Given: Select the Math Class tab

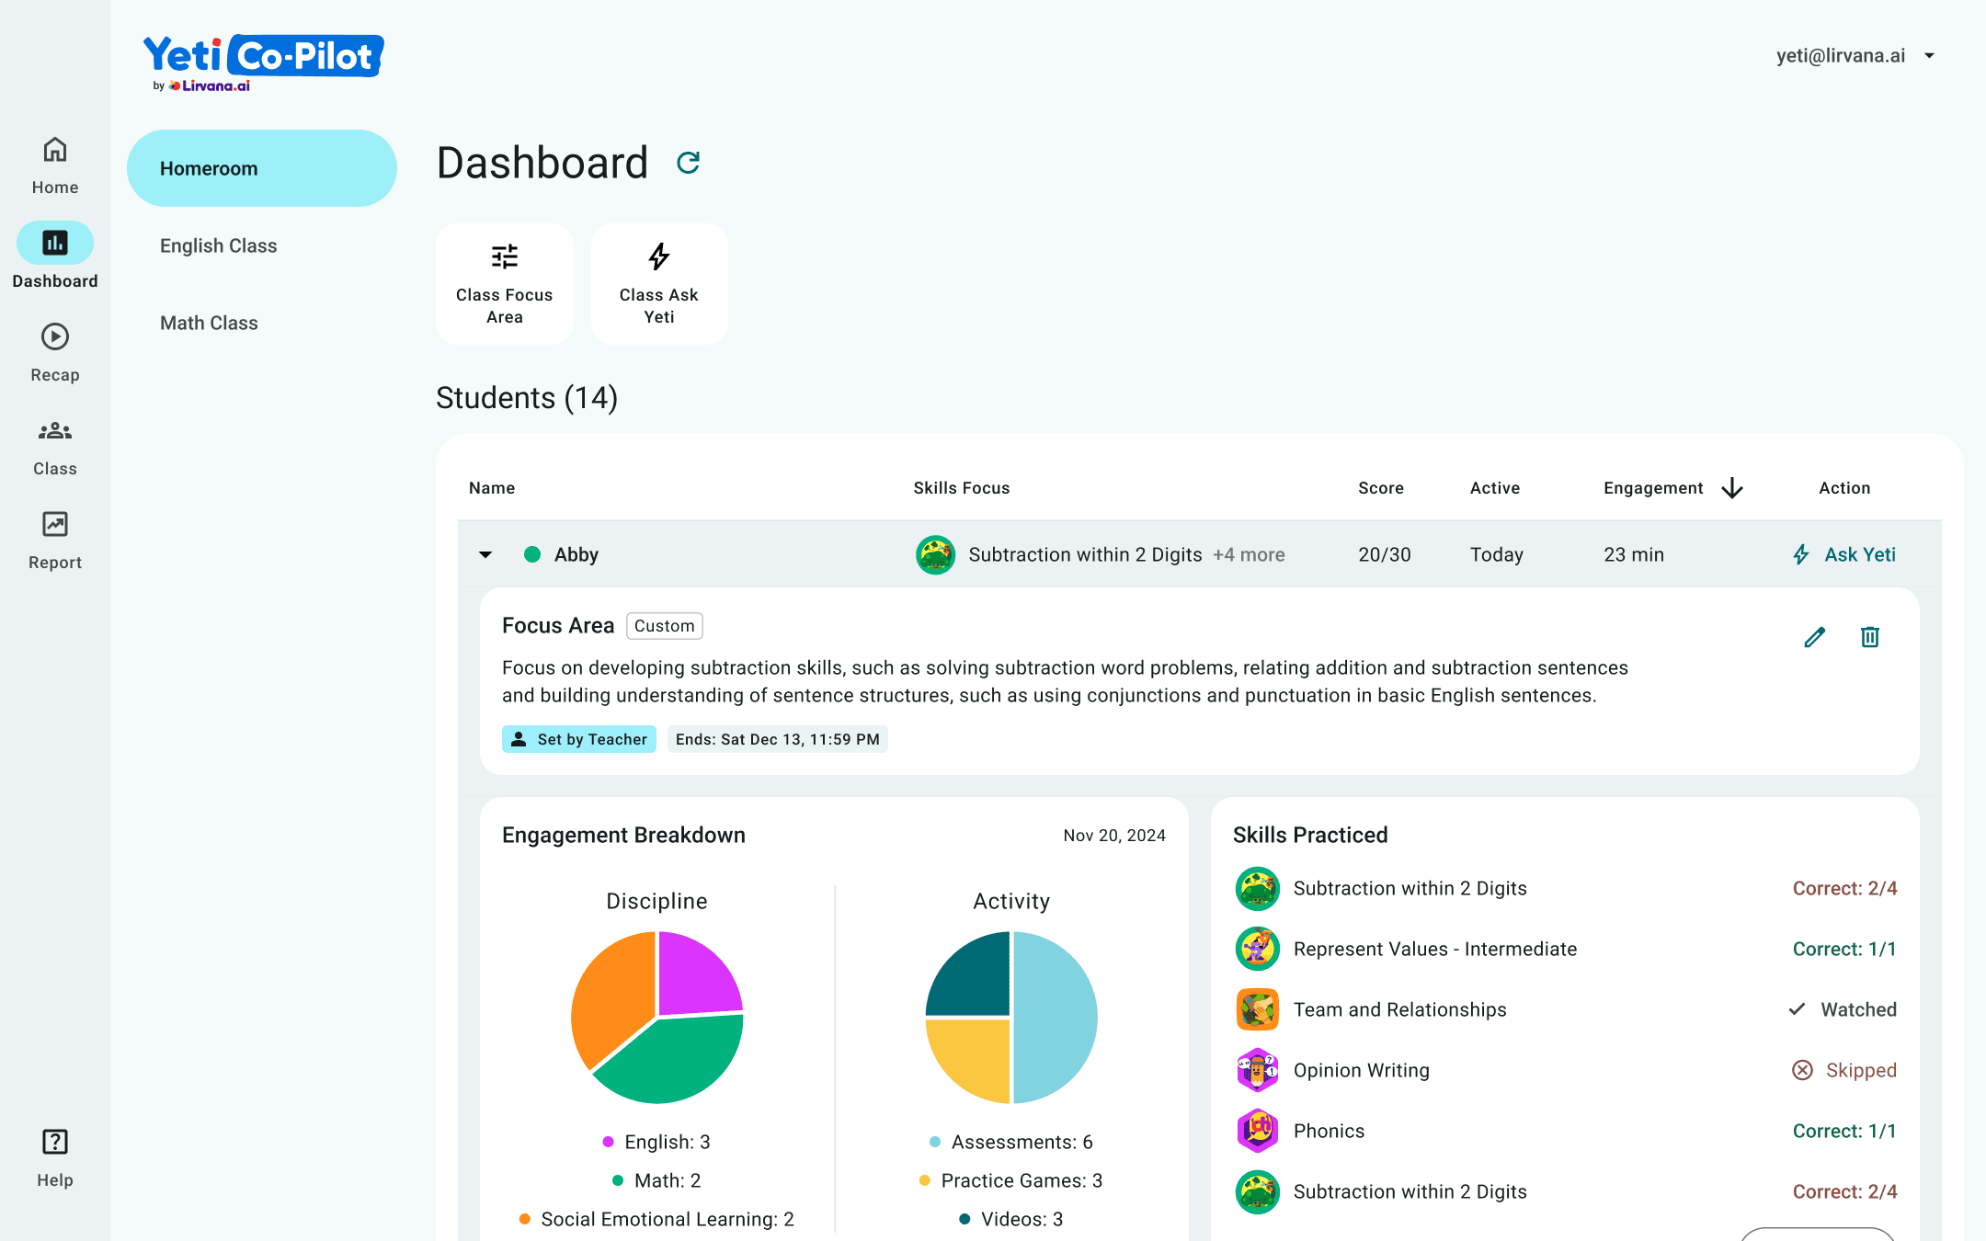Looking at the screenshot, I should [209, 323].
